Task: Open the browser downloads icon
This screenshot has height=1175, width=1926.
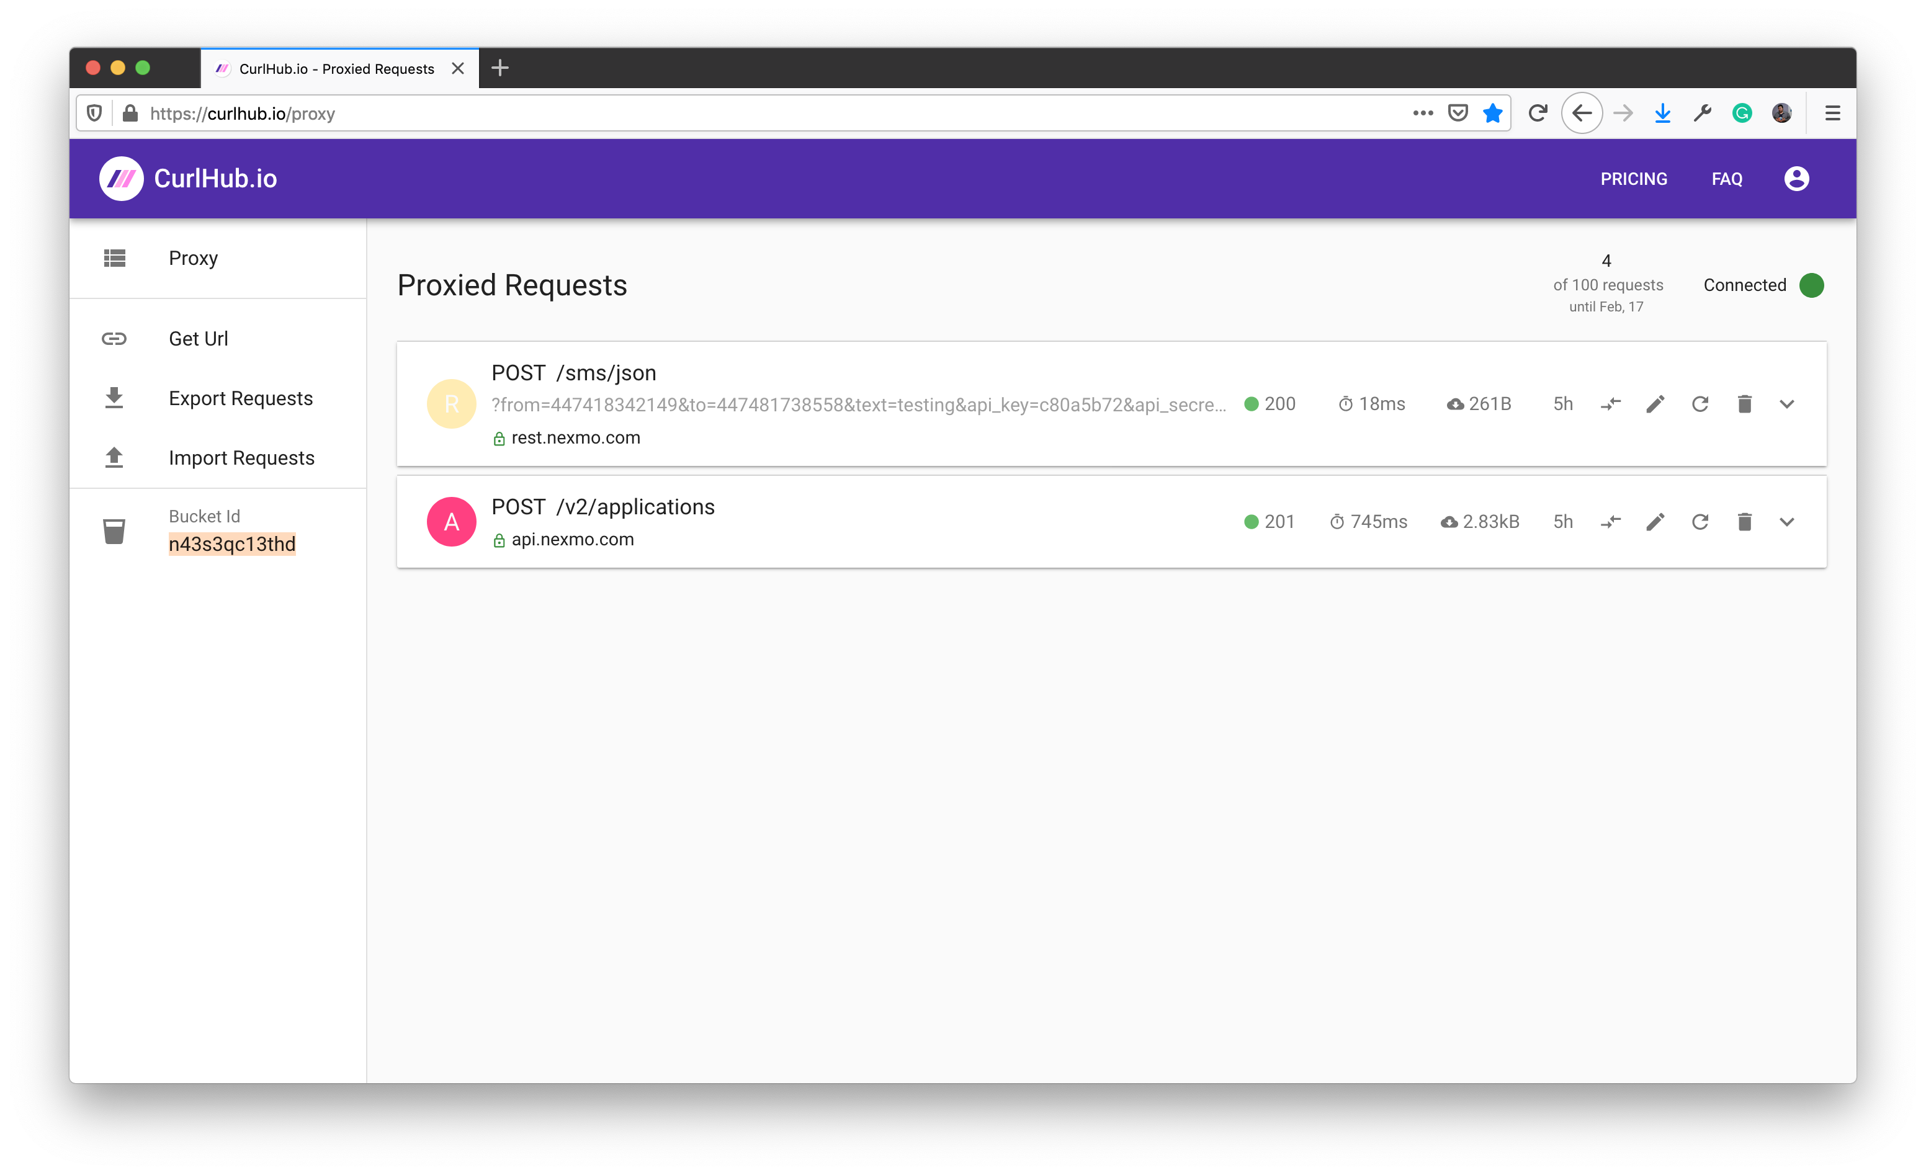Action: click(1662, 114)
